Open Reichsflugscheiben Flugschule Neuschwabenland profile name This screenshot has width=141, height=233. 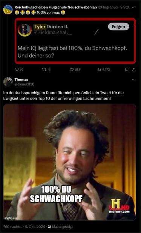[x=56, y=8]
